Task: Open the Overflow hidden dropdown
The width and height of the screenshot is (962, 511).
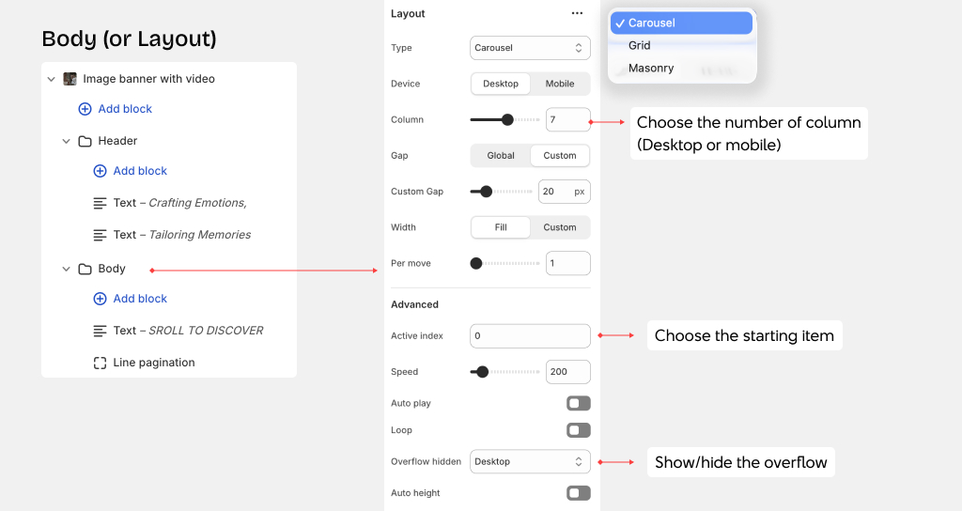Action: [x=530, y=461]
